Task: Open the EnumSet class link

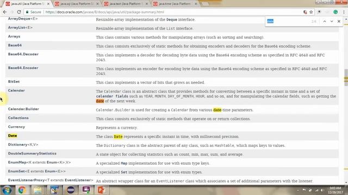Action: click(16, 171)
